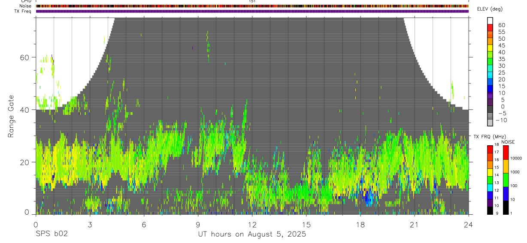Click the 'Noise' strip label at top left
The height and width of the screenshot is (243, 527).
(x=25, y=6)
